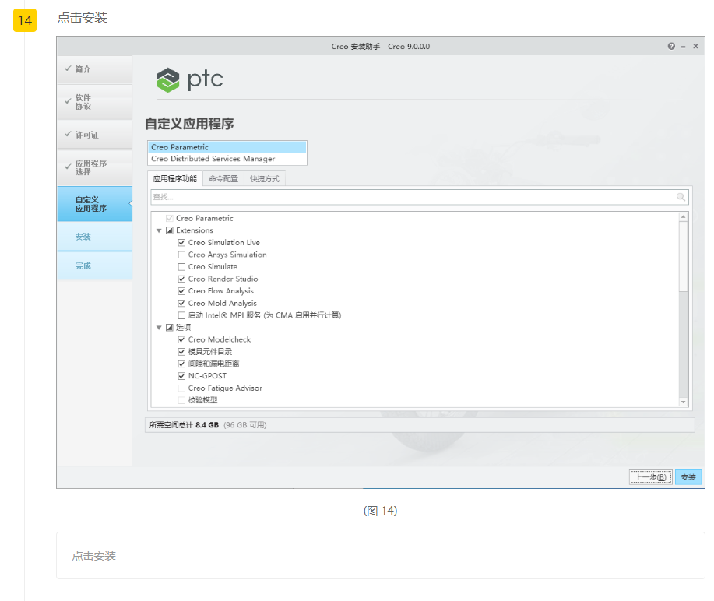The height and width of the screenshot is (601, 714).
Task: Toggle the Extensions group checkbox
Action: click(170, 230)
